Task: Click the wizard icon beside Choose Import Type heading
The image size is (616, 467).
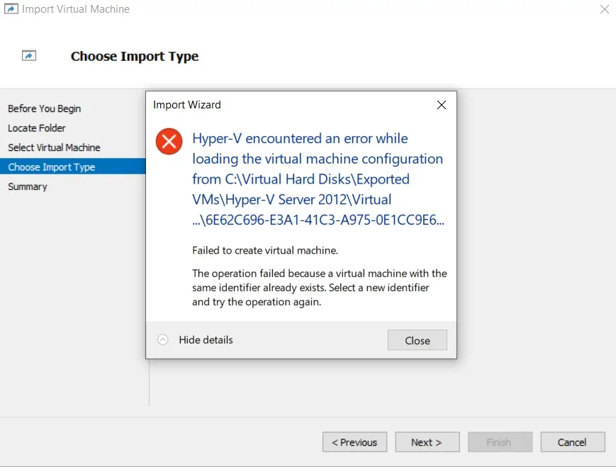Action: 29,56
